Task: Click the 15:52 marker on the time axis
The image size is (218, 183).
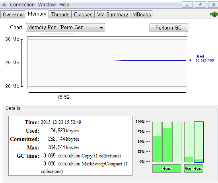Action: pos(63,97)
